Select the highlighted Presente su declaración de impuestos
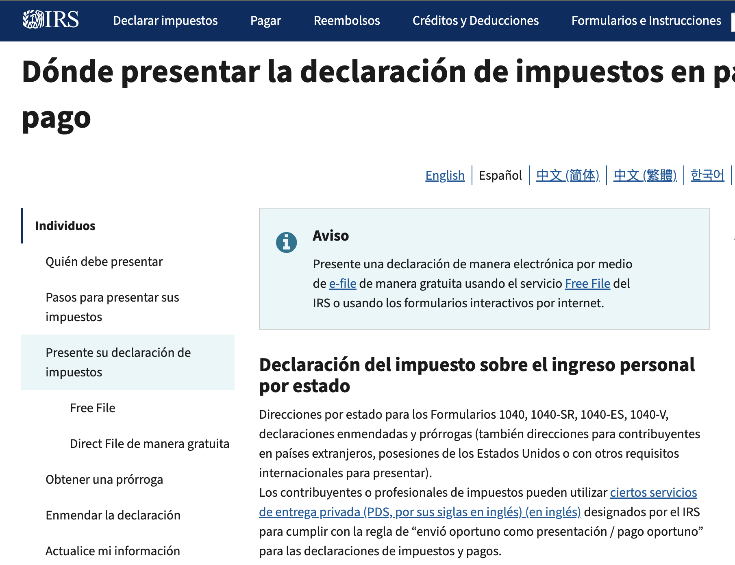 click(118, 362)
